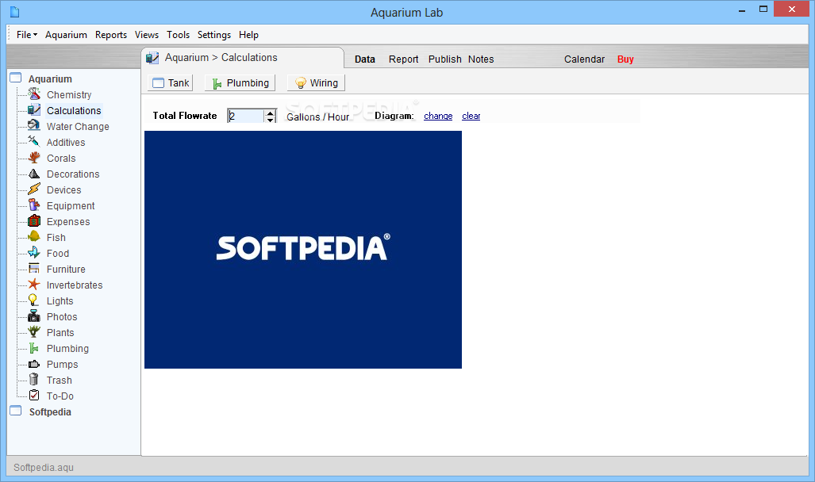Screen dimensions: 815x482
Task: Click the Plumbing button in toolbar
Action: coord(240,83)
